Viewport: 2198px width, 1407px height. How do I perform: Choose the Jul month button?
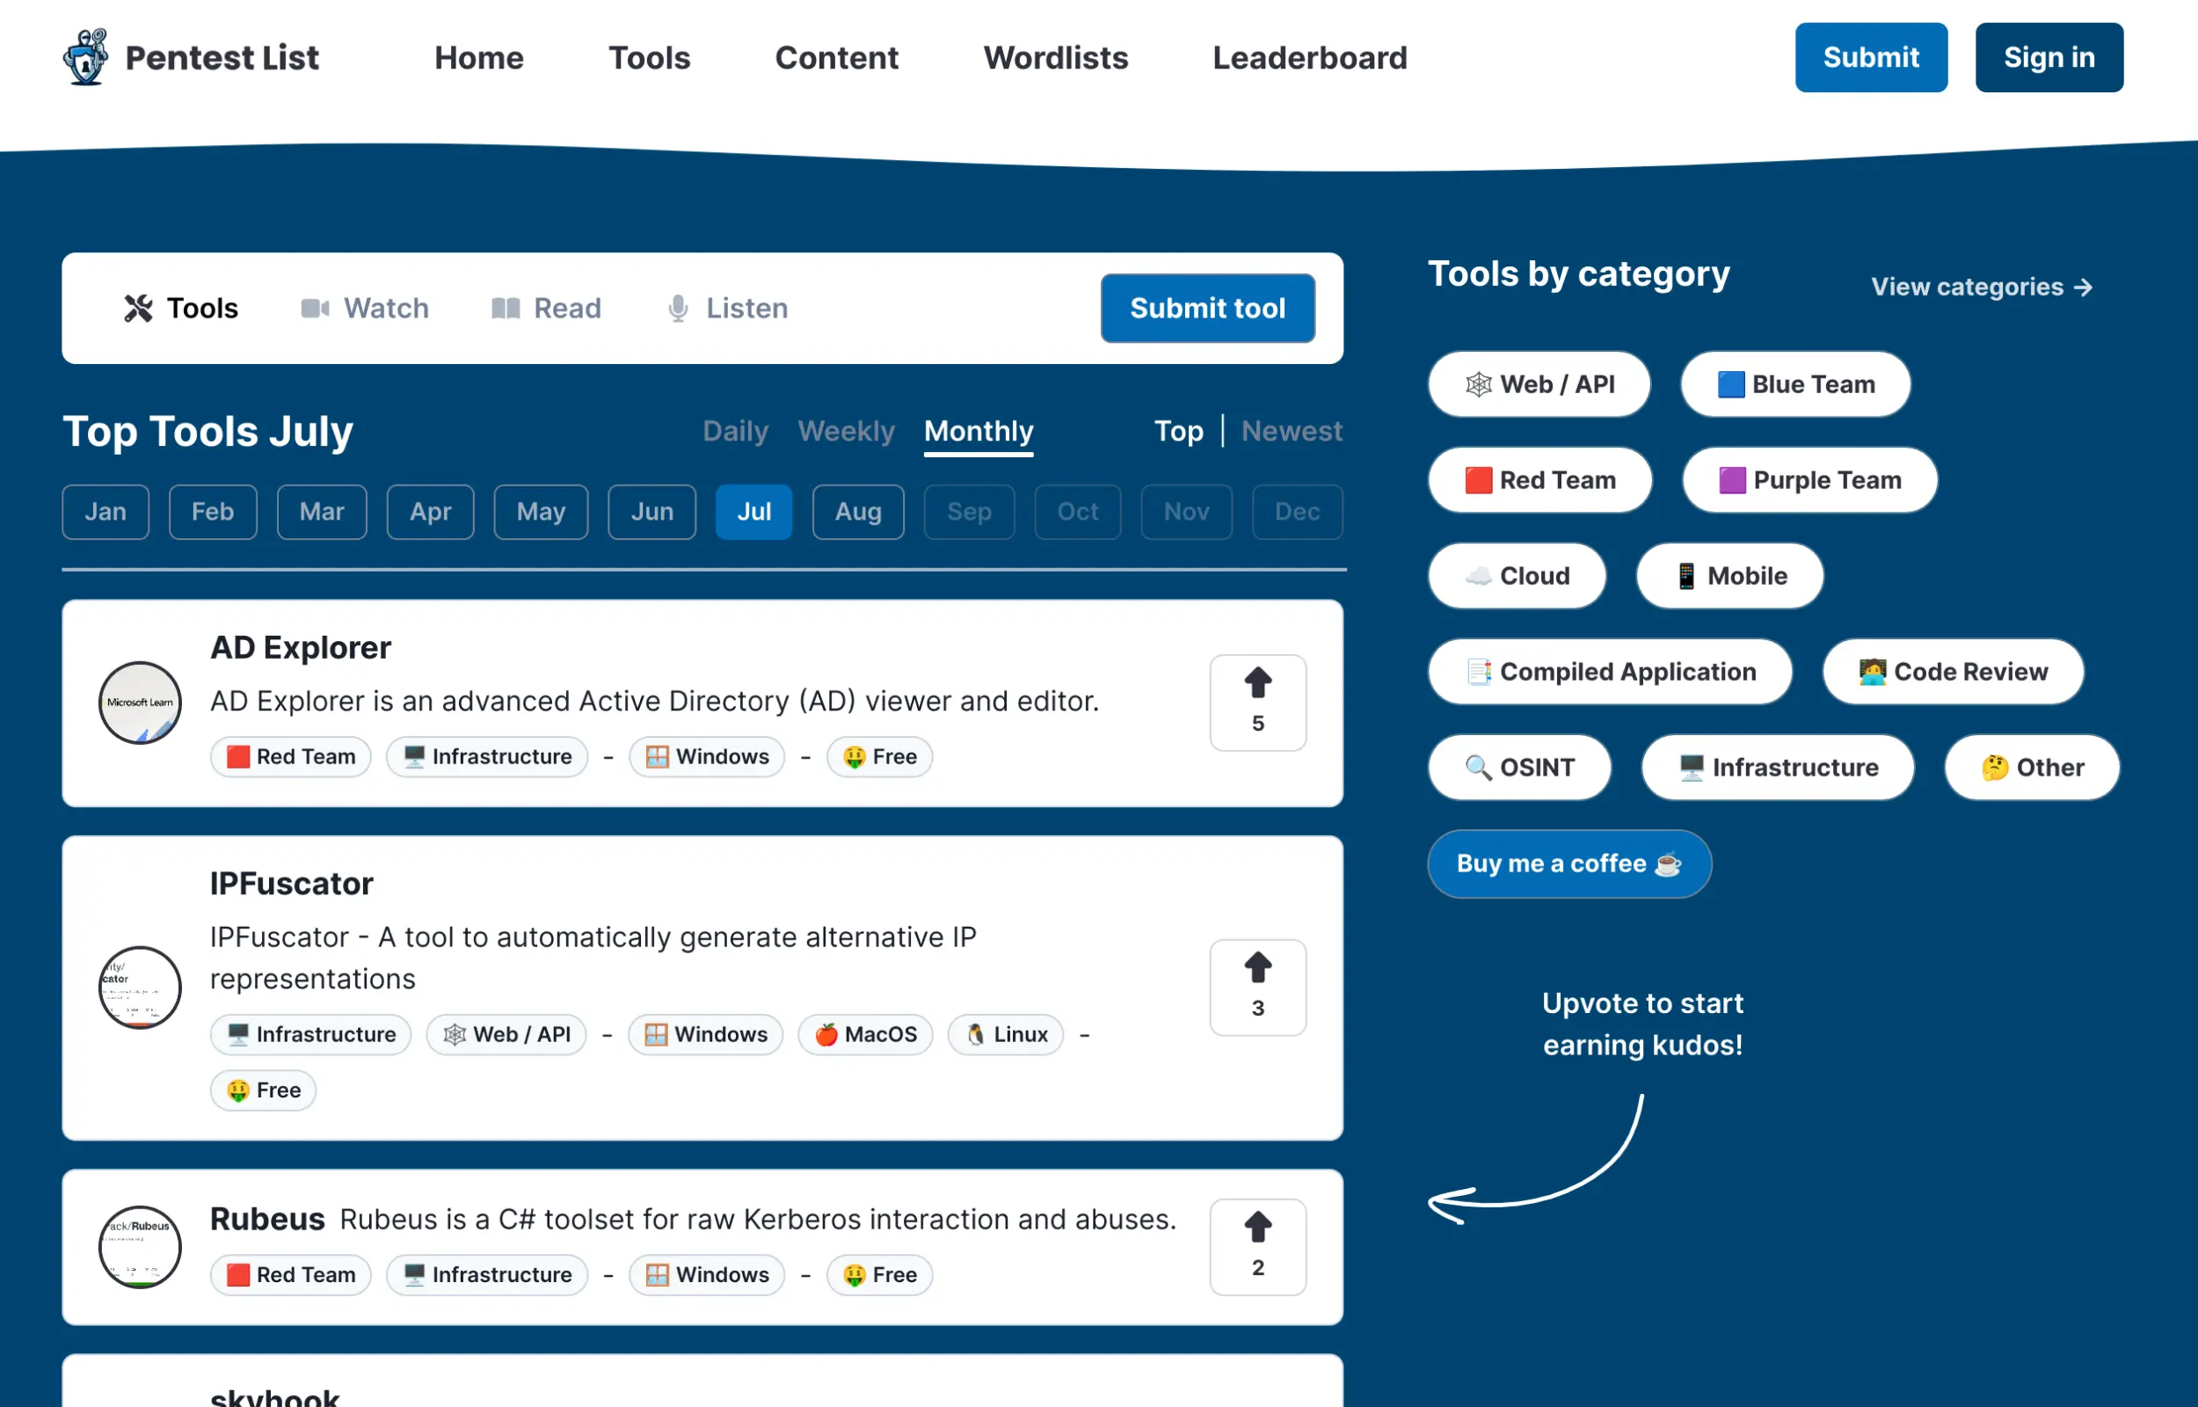753,512
